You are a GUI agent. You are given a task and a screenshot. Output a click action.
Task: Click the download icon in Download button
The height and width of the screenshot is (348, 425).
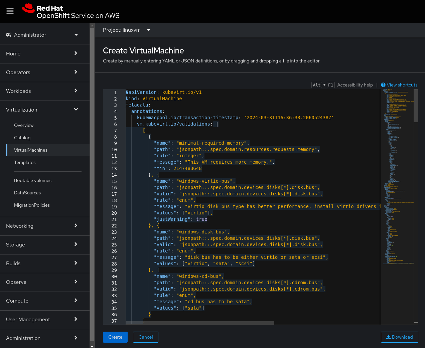(389, 337)
